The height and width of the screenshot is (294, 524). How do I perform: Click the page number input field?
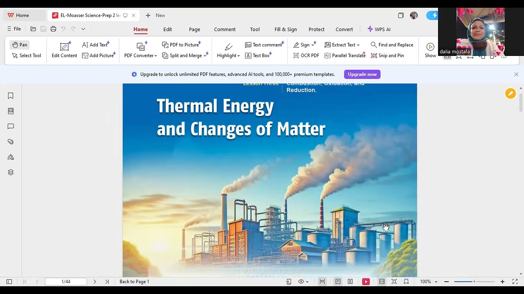coord(66,282)
